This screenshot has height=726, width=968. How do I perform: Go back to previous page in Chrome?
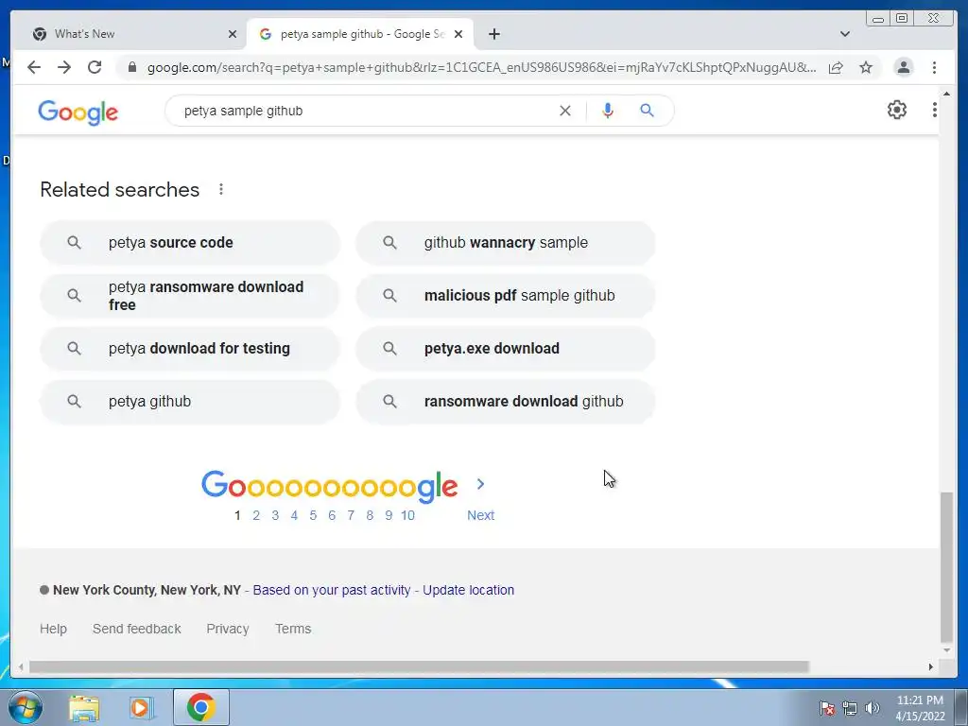coord(34,67)
